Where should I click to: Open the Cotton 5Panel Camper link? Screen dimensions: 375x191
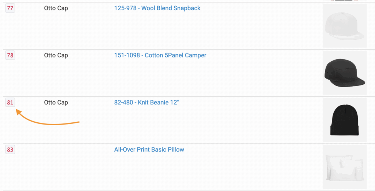pyautogui.click(x=160, y=55)
